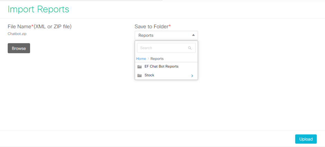Click the red asterisk beside File Name

tap(32, 26)
